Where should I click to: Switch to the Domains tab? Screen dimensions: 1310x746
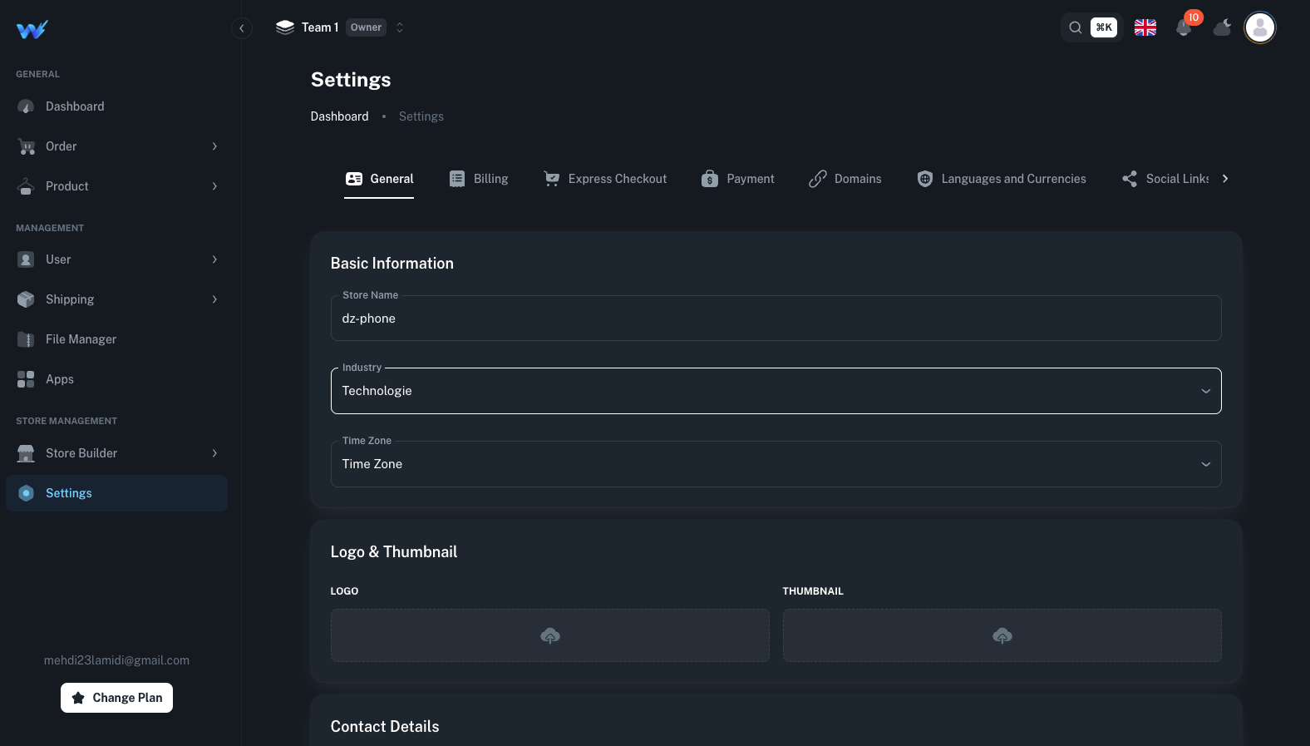click(x=845, y=179)
